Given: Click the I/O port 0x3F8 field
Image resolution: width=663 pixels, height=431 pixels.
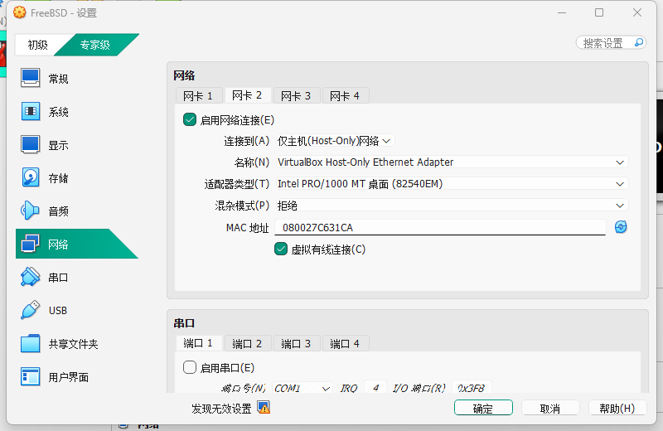Looking at the screenshot, I should tap(472, 388).
